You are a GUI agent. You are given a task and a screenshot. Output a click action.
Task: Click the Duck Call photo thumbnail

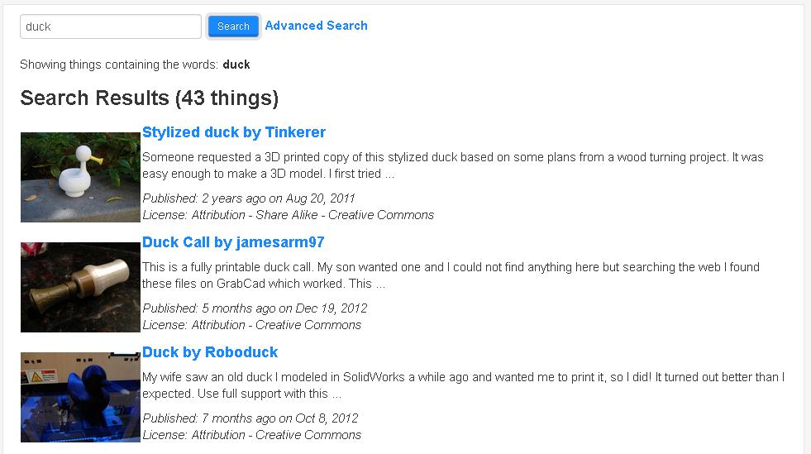click(x=80, y=287)
